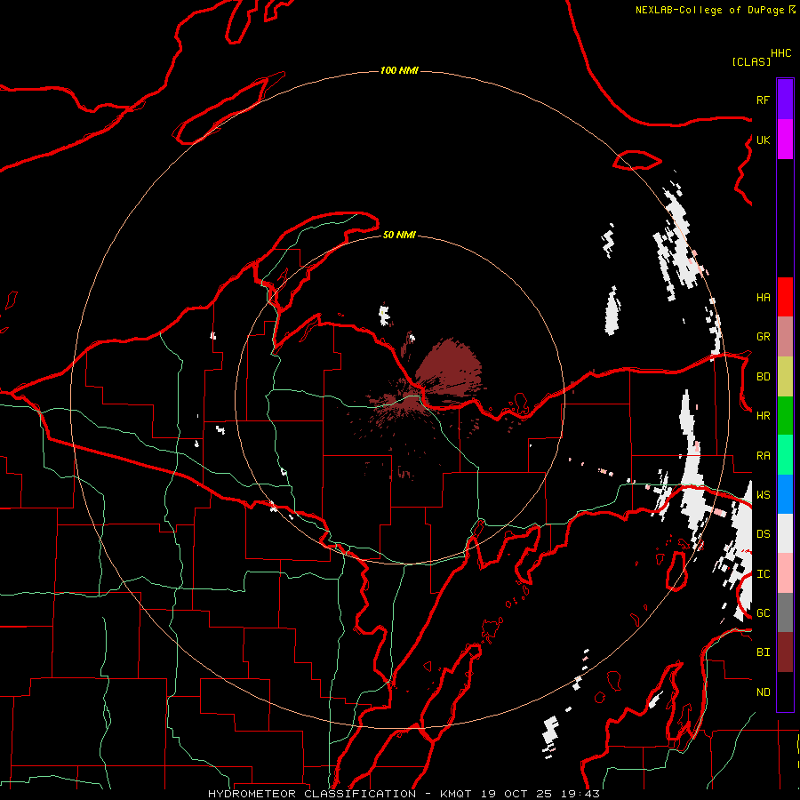This screenshot has height=800, width=800.
Task: Select the "HR" legend label
Action: pyautogui.click(x=763, y=416)
